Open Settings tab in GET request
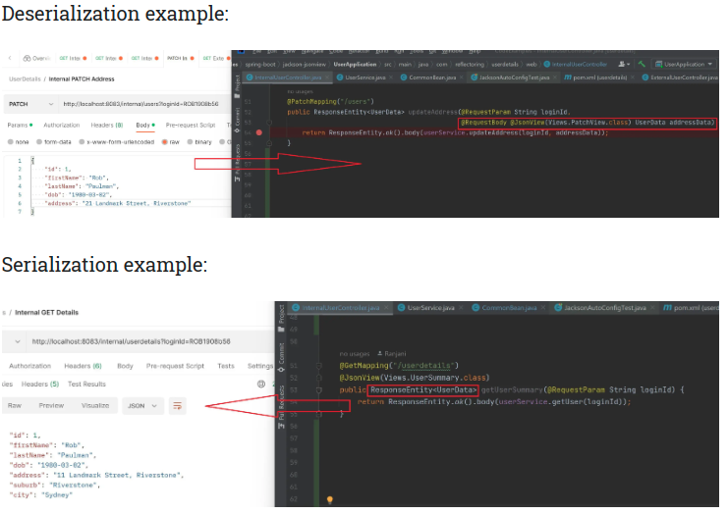Image resolution: width=728 pixels, height=514 pixels. click(x=260, y=366)
